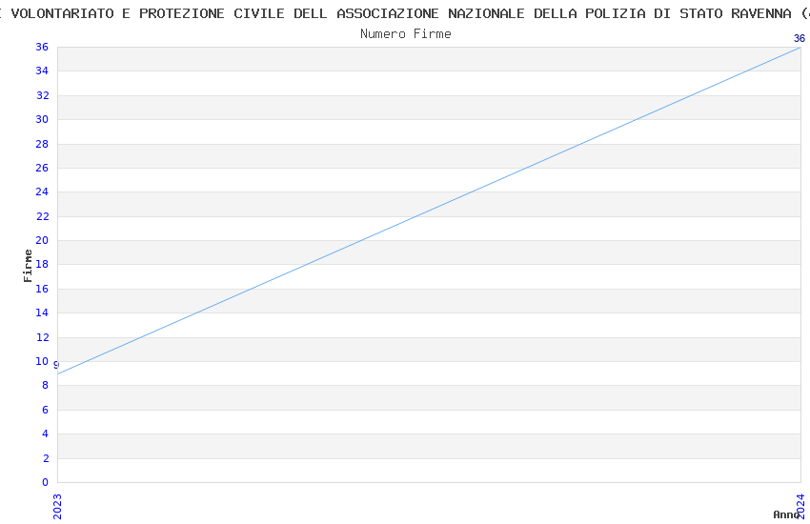Click the y-axis tick label 24

pyautogui.click(x=42, y=191)
